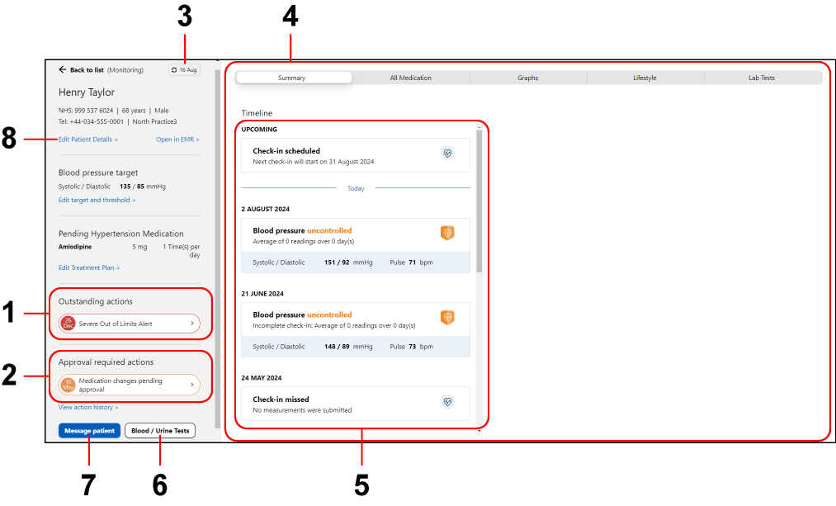Click the Blood / Urine Tests button
This screenshot has width=836, height=506.
click(x=160, y=431)
